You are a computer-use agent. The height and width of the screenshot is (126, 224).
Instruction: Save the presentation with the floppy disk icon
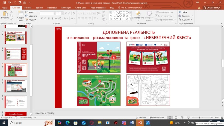[x=5, y=2]
